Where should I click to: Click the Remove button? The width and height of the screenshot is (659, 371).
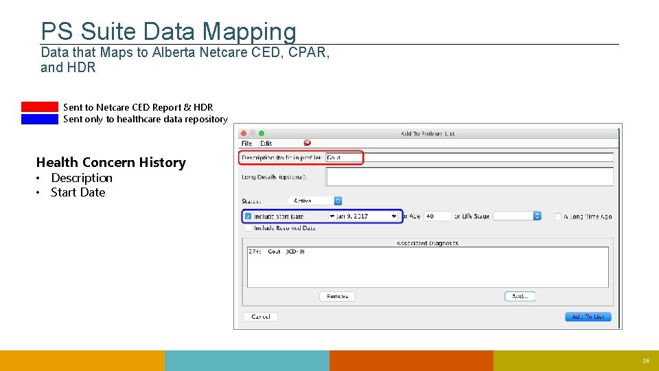pyautogui.click(x=337, y=296)
